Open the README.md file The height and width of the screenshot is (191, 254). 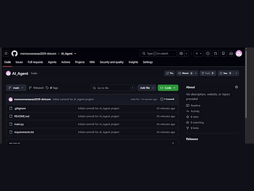click(x=22, y=116)
